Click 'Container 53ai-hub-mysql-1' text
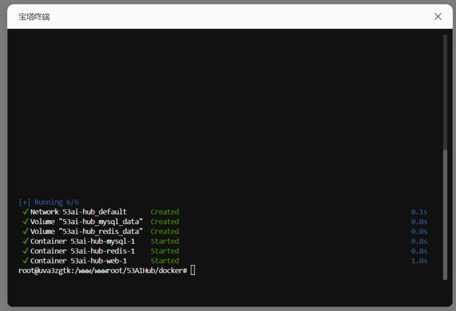456x311 pixels. point(82,241)
